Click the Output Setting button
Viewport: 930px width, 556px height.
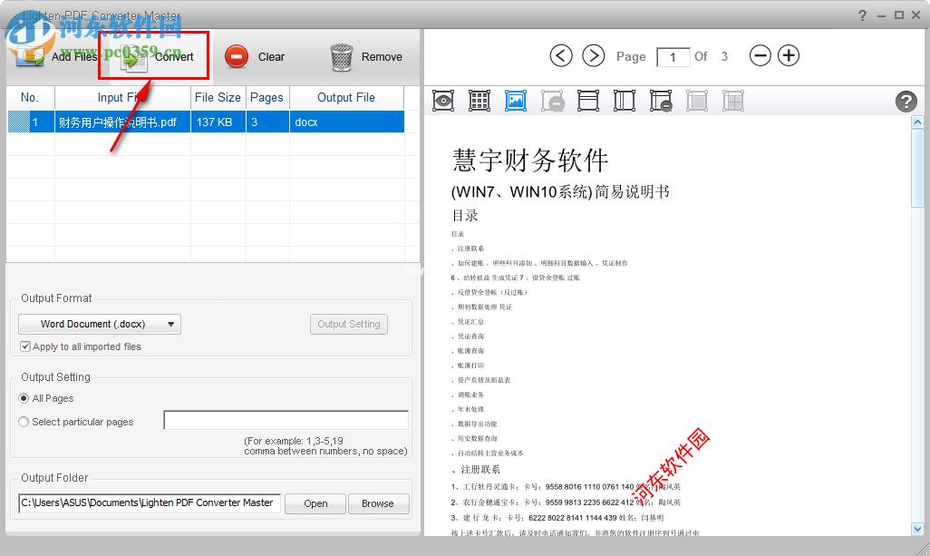(349, 324)
